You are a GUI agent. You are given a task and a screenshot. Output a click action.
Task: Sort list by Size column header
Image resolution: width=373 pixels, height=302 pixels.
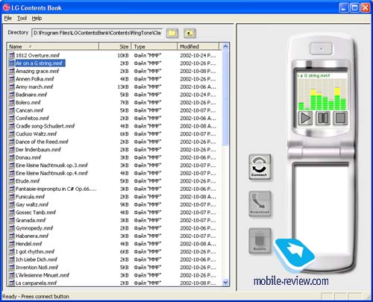[x=115, y=46]
